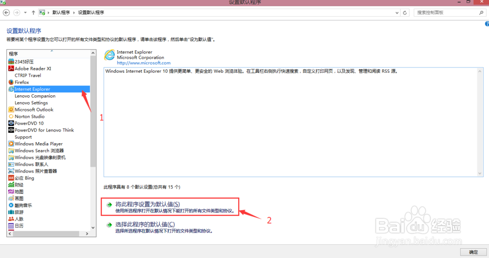
Task: Click the forward navigation arrow
Action: [x=17, y=13]
